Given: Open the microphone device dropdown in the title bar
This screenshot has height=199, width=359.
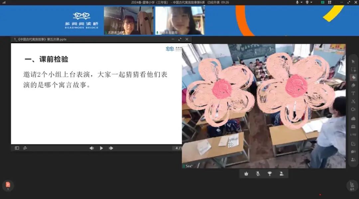Looking at the screenshot, I should (301, 2).
